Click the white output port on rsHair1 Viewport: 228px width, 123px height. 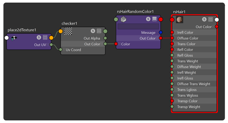pyautogui.click(x=217, y=20)
